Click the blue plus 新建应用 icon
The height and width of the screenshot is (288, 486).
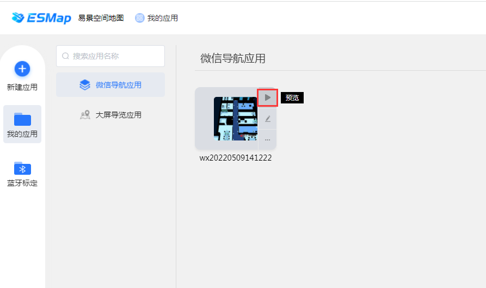(x=22, y=69)
